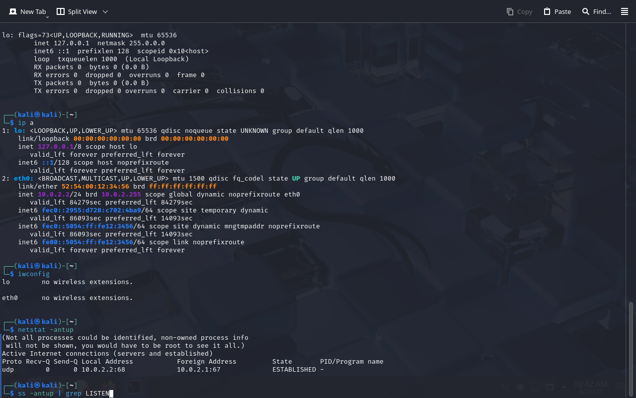
Task: Click the broadcast address 10.0.2.255
Action: click(121, 195)
